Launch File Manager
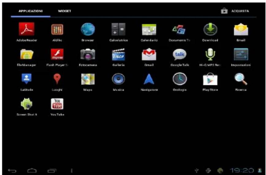Screen dimensions: 266x175 click(x=26, y=57)
